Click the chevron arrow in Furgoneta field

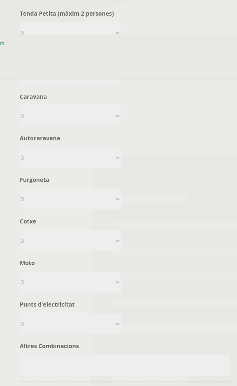coord(118,199)
